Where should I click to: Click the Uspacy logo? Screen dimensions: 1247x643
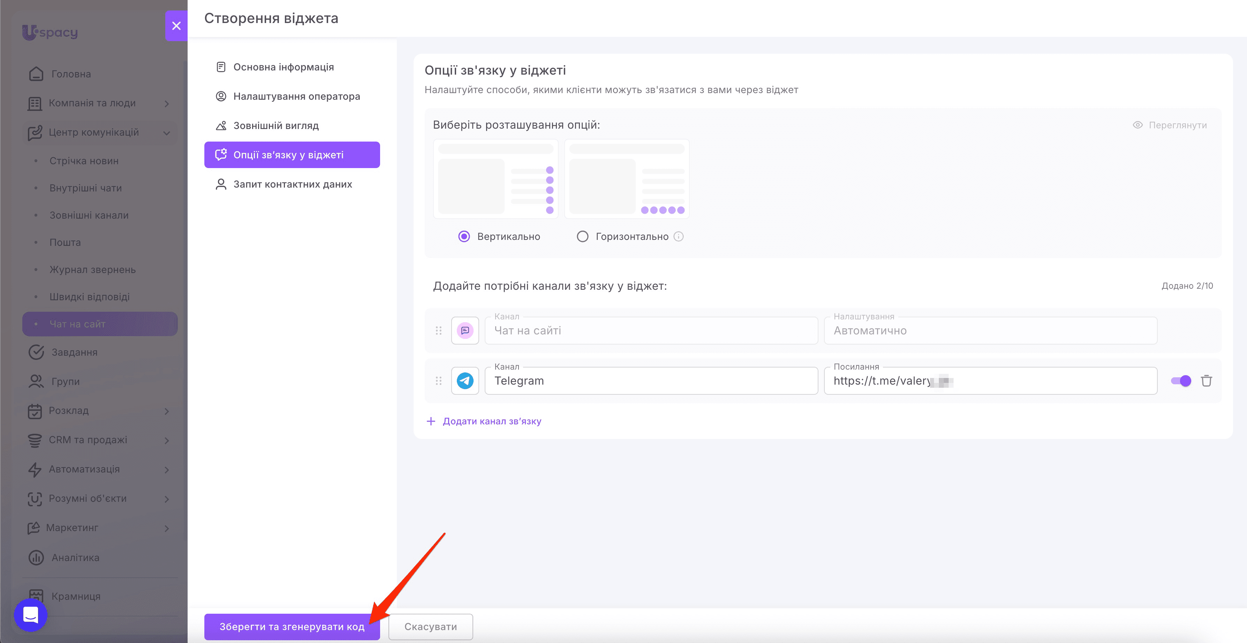pos(50,32)
